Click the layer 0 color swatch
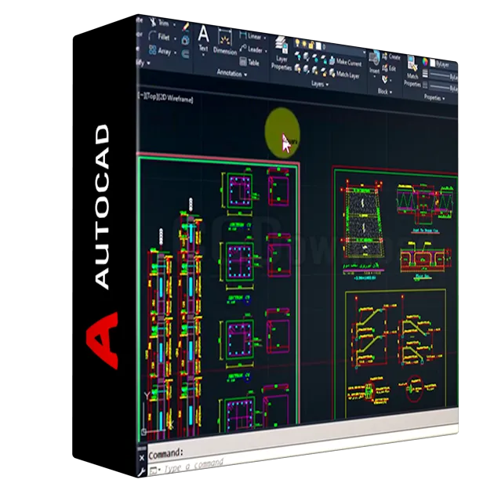The image size is (494, 494). click(x=318, y=46)
